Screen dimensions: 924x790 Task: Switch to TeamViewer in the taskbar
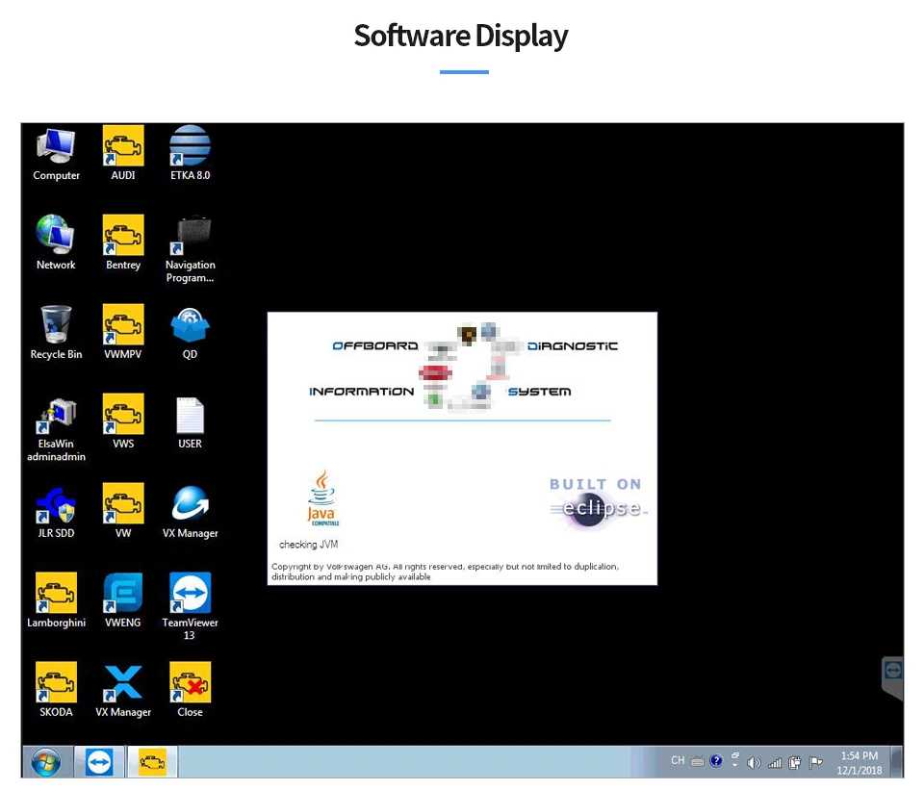coord(99,762)
